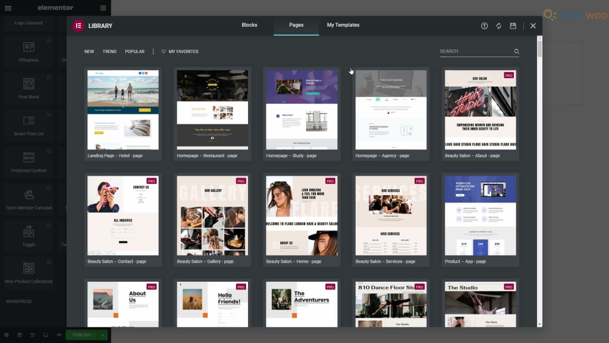Close the Library modal
Viewport: 609px width, 343px height.
click(533, 26)
